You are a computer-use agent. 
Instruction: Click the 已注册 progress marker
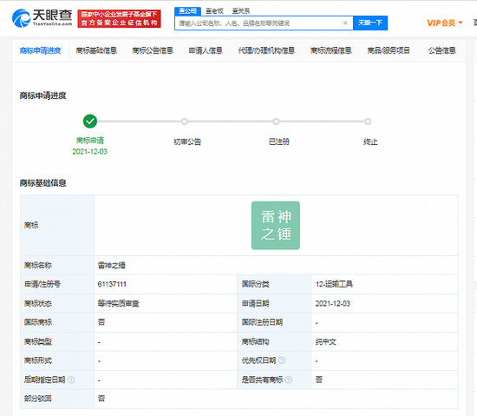276,122
